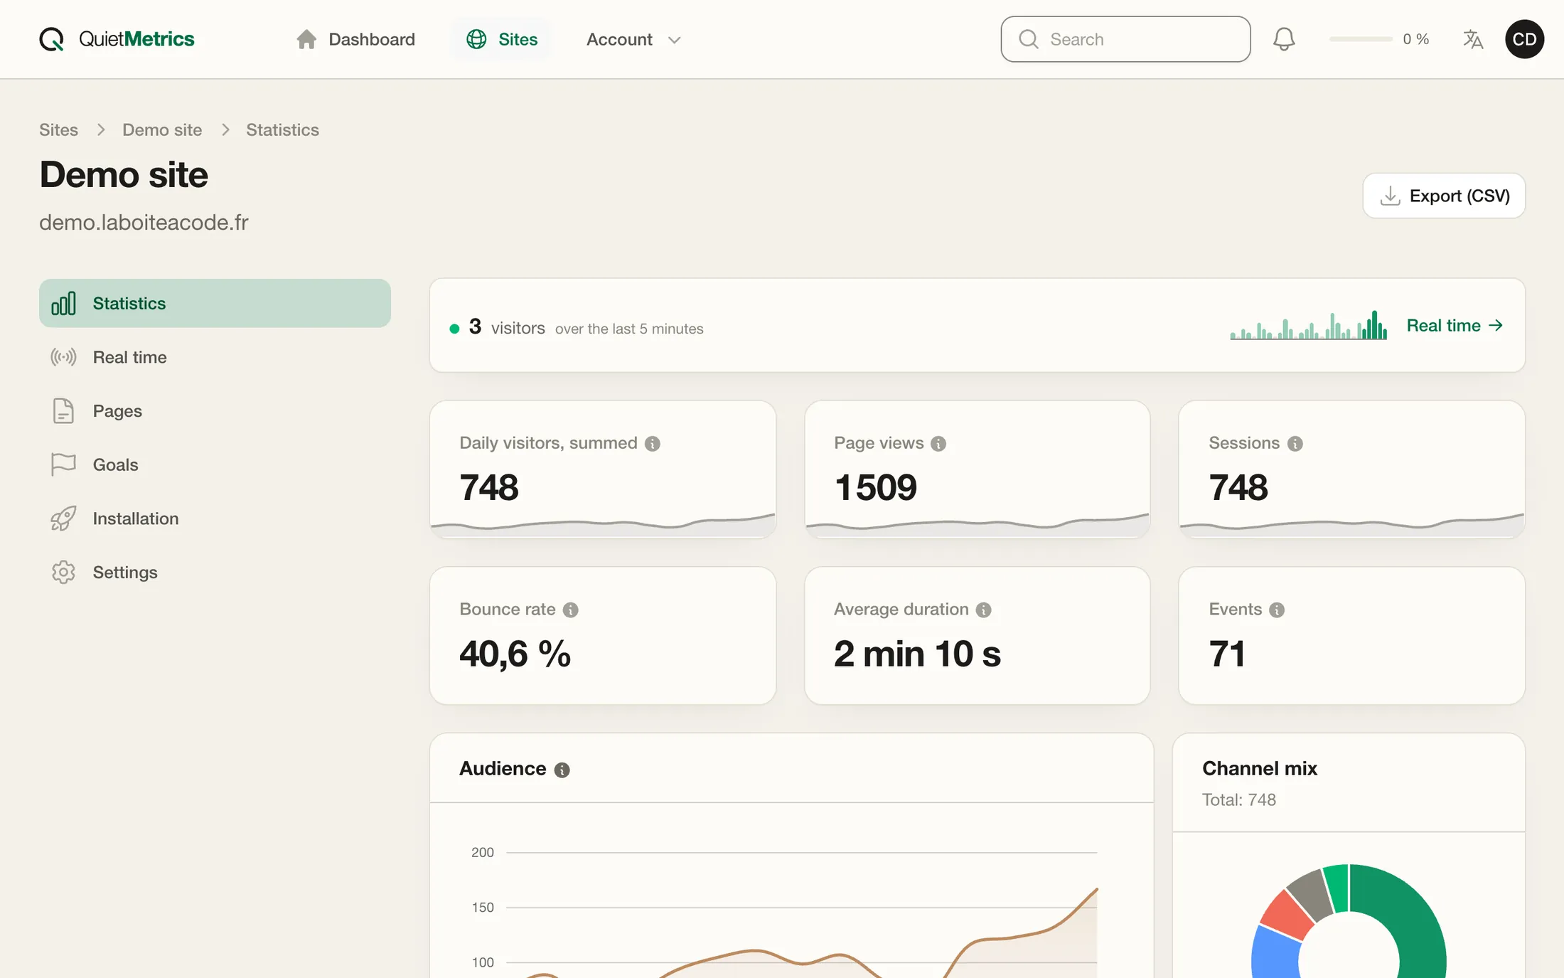Select Settings in the sidebar
1564x978 pixels.
coord(215,573)
